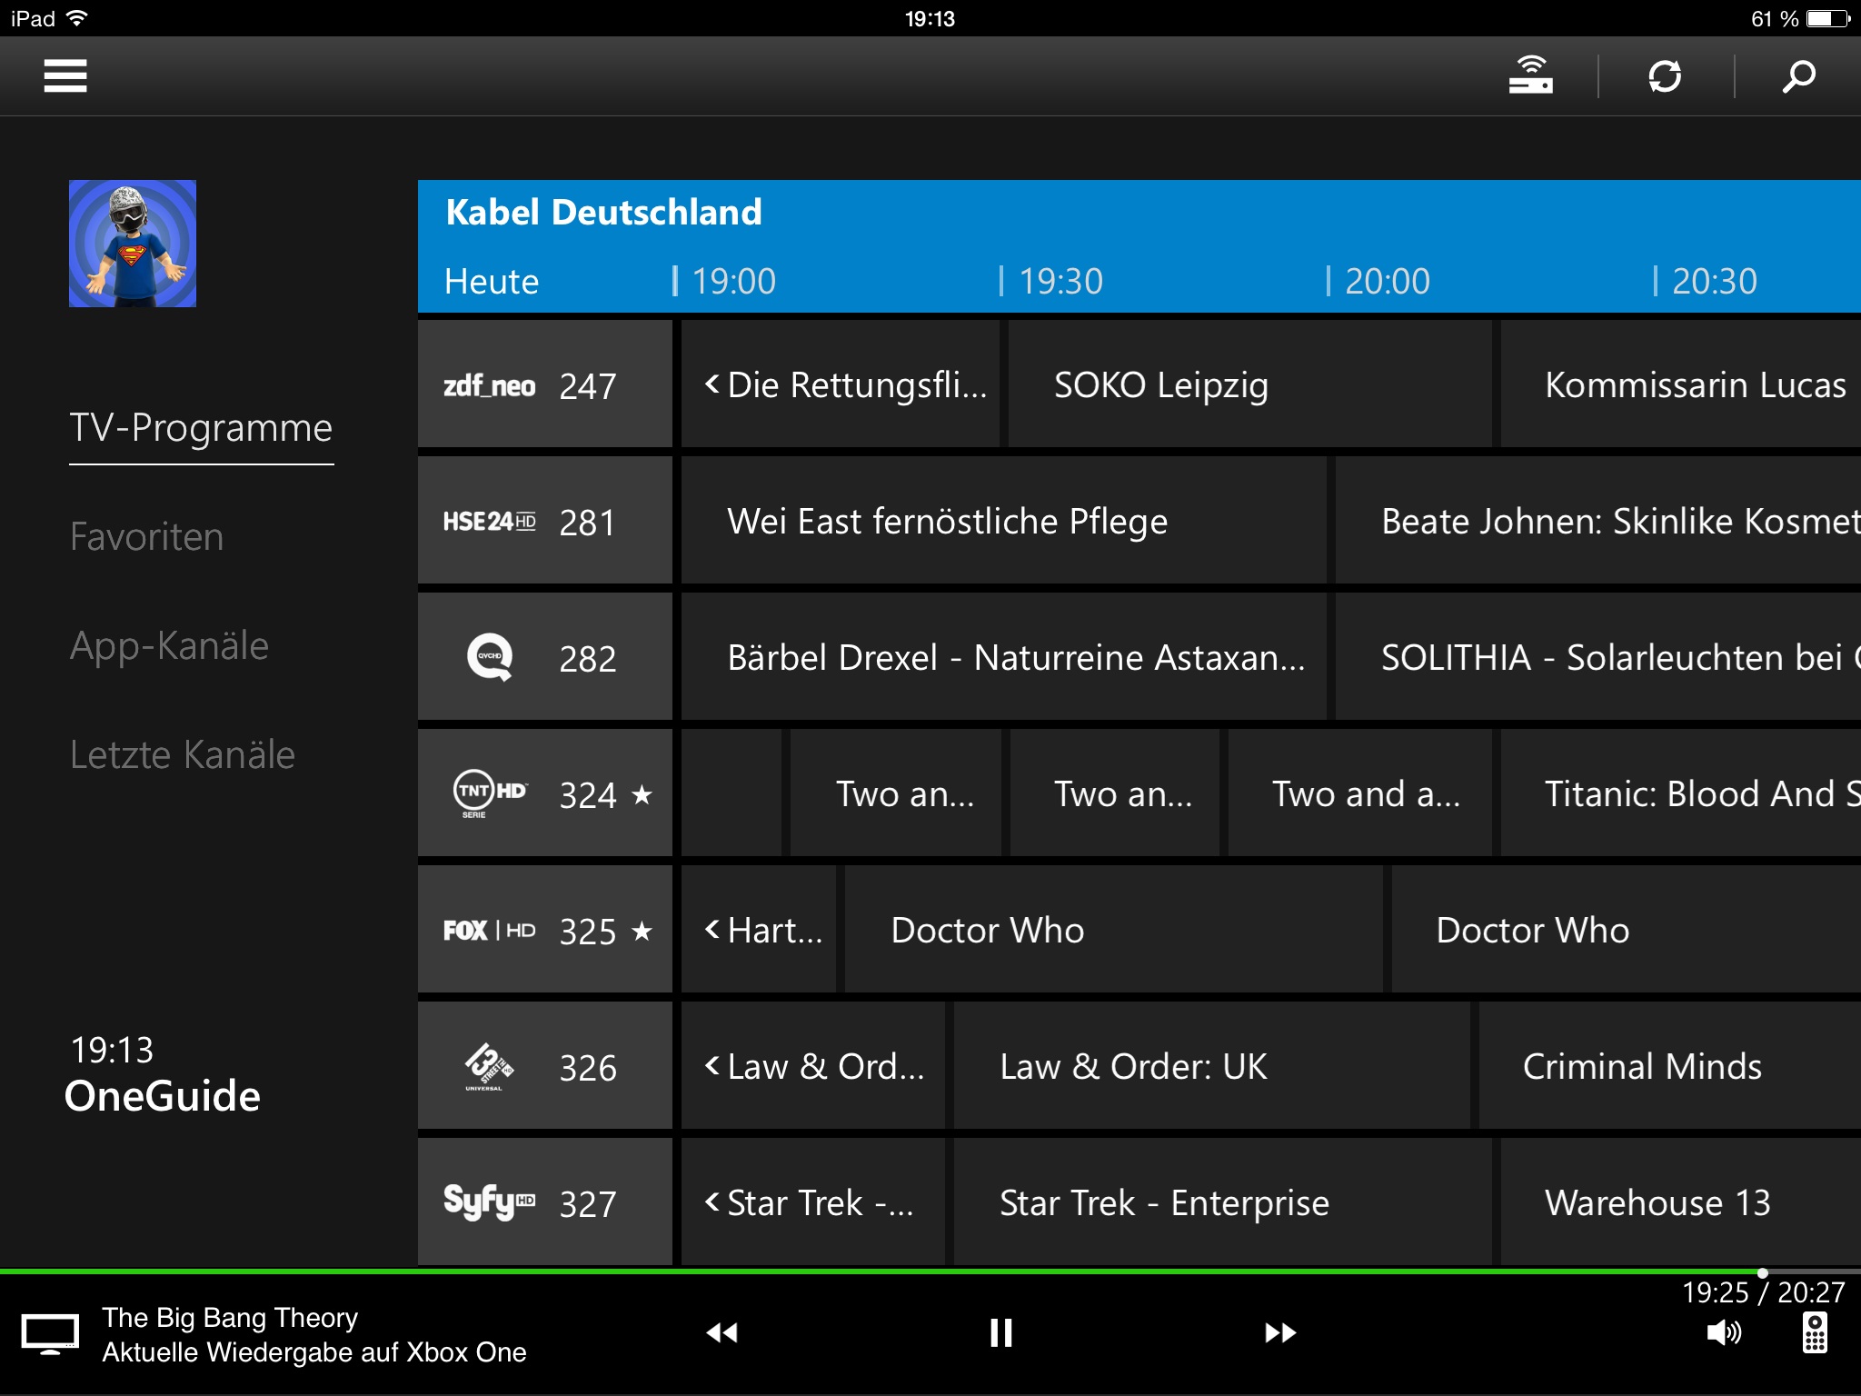
Task: Open search with the magnifier icon
Action: [x=1798, y=76]
